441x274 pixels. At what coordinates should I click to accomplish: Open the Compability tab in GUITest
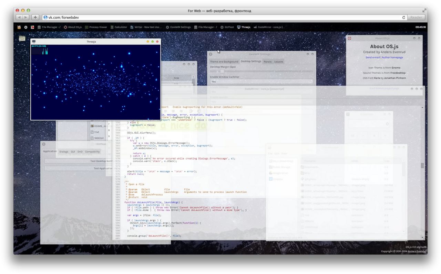tap(93, 151)
